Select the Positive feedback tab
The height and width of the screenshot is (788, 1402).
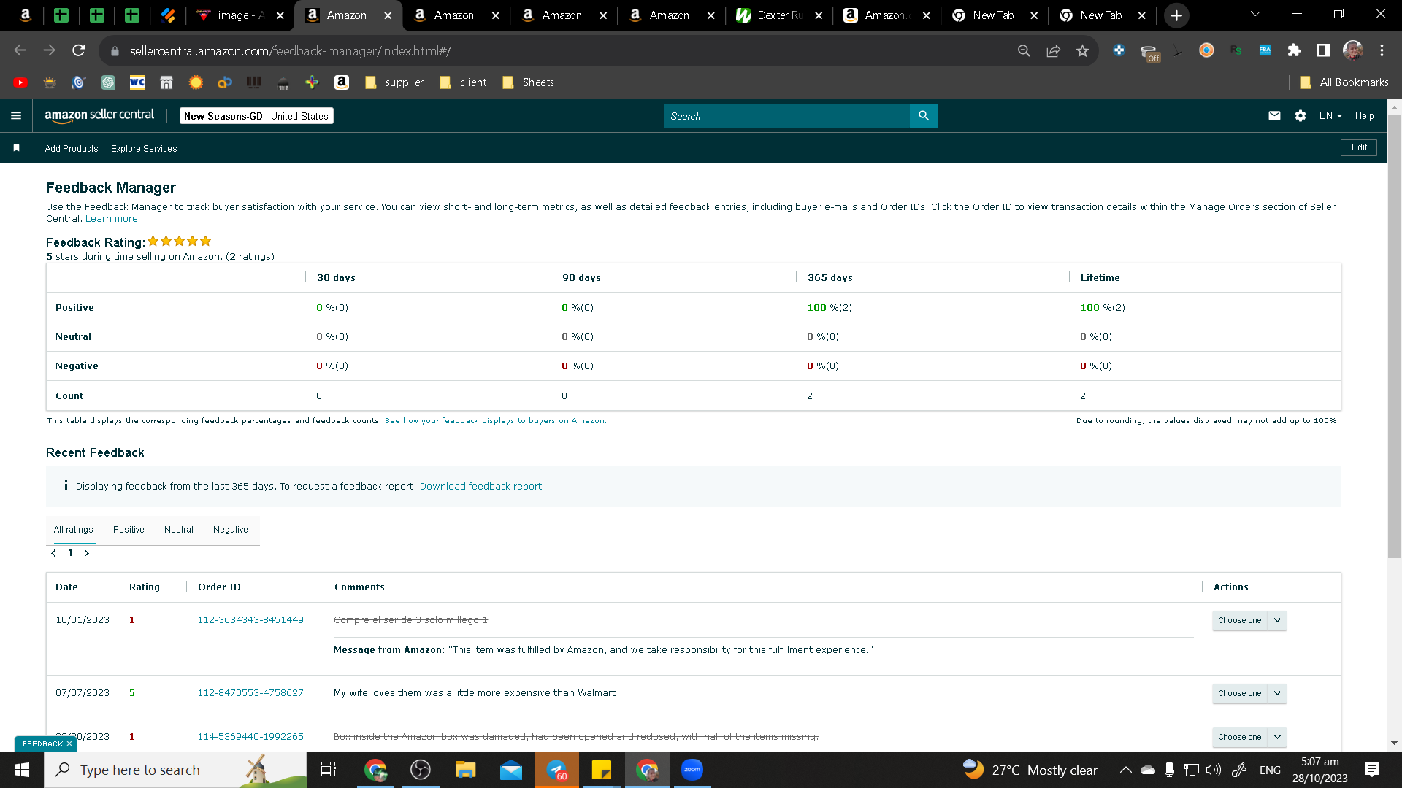(129, 530)
